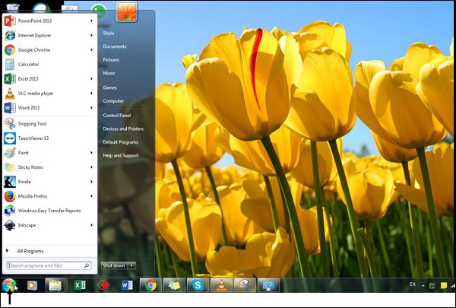The height and width of the screenshot is (308, 456).
Task: Open Devices and Printers
Action: click(123, 129)
